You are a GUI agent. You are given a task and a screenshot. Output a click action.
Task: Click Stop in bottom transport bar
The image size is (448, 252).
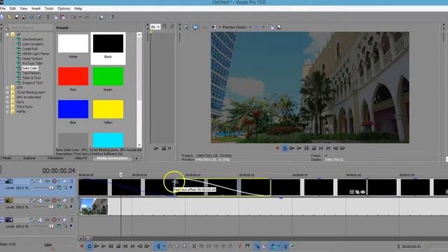tap(118, 246)
